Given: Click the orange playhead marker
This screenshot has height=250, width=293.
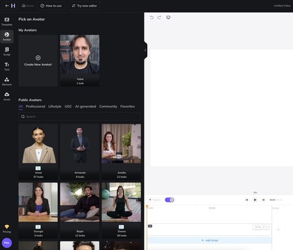Looking at the screenshot, I should [x=147, y=206].
